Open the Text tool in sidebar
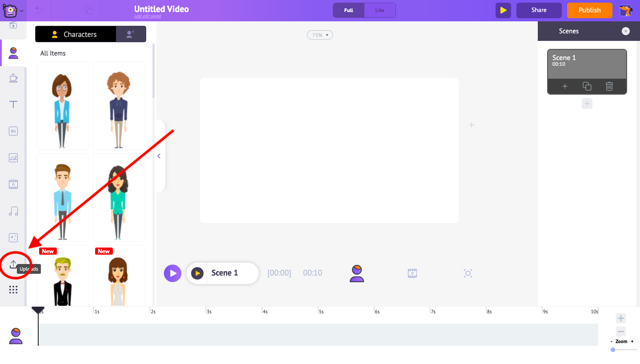640x364 pixels. coord(13,105)
